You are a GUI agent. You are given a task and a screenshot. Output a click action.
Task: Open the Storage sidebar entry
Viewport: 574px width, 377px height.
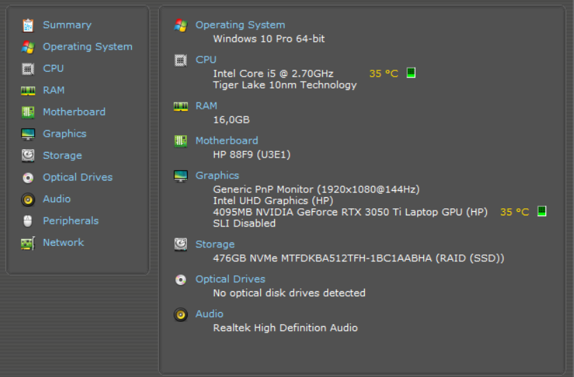coord(62,155)
